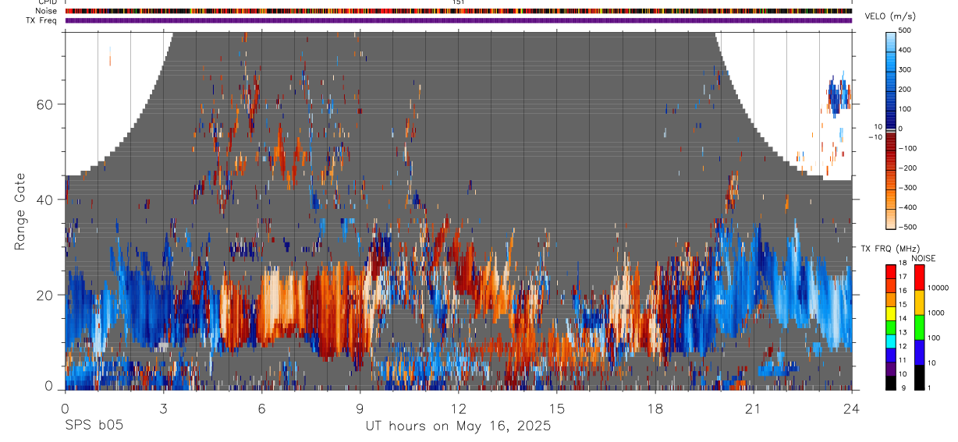
Task: Click the NOISE legend title
Action: [x=923, y=258]
